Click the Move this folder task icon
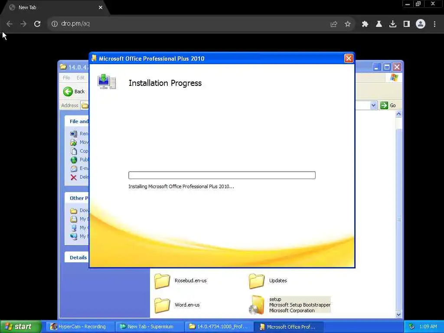 74,142
